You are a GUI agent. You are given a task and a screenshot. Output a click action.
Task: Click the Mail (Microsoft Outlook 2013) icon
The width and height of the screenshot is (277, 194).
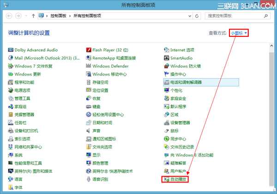pos(11,58)
